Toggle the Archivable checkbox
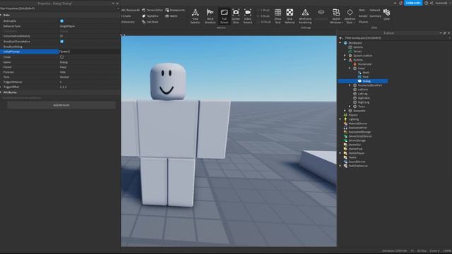The height and width of the screenshot is (254, 452). click(61, 21)
